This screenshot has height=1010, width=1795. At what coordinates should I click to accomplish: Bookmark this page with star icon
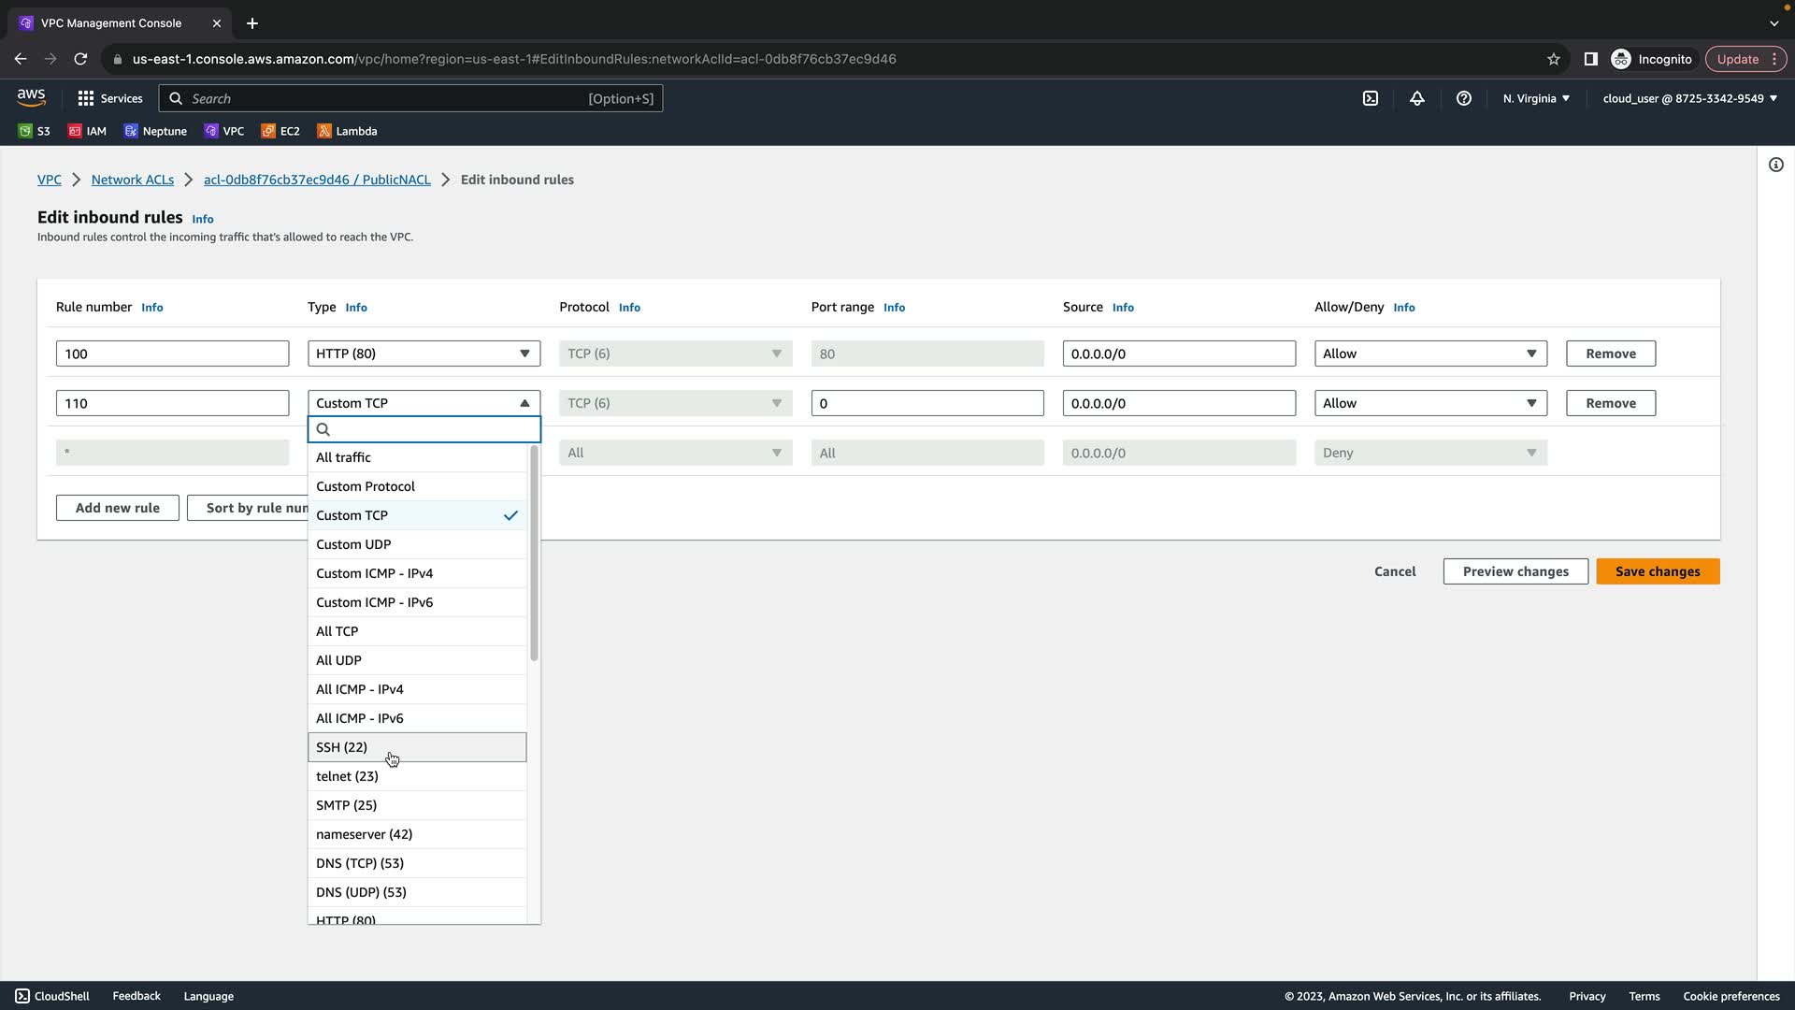click(x=1554, y=59)
